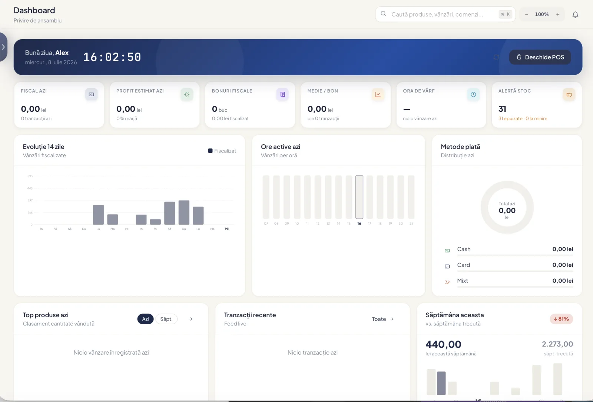
Task: Click the Dashboard page title
Action: (x=34, y=10)
